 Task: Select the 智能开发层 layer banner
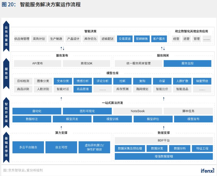click(6, 111)
